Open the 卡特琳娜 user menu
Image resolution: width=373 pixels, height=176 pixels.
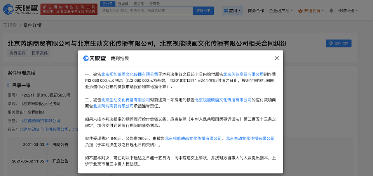348,11
